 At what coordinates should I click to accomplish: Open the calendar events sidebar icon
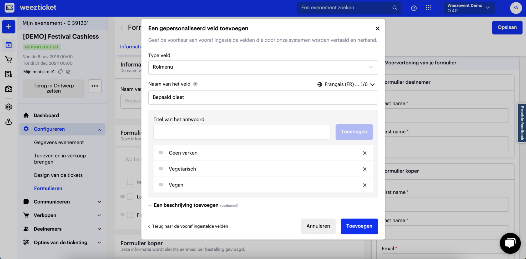coord(9,45)
